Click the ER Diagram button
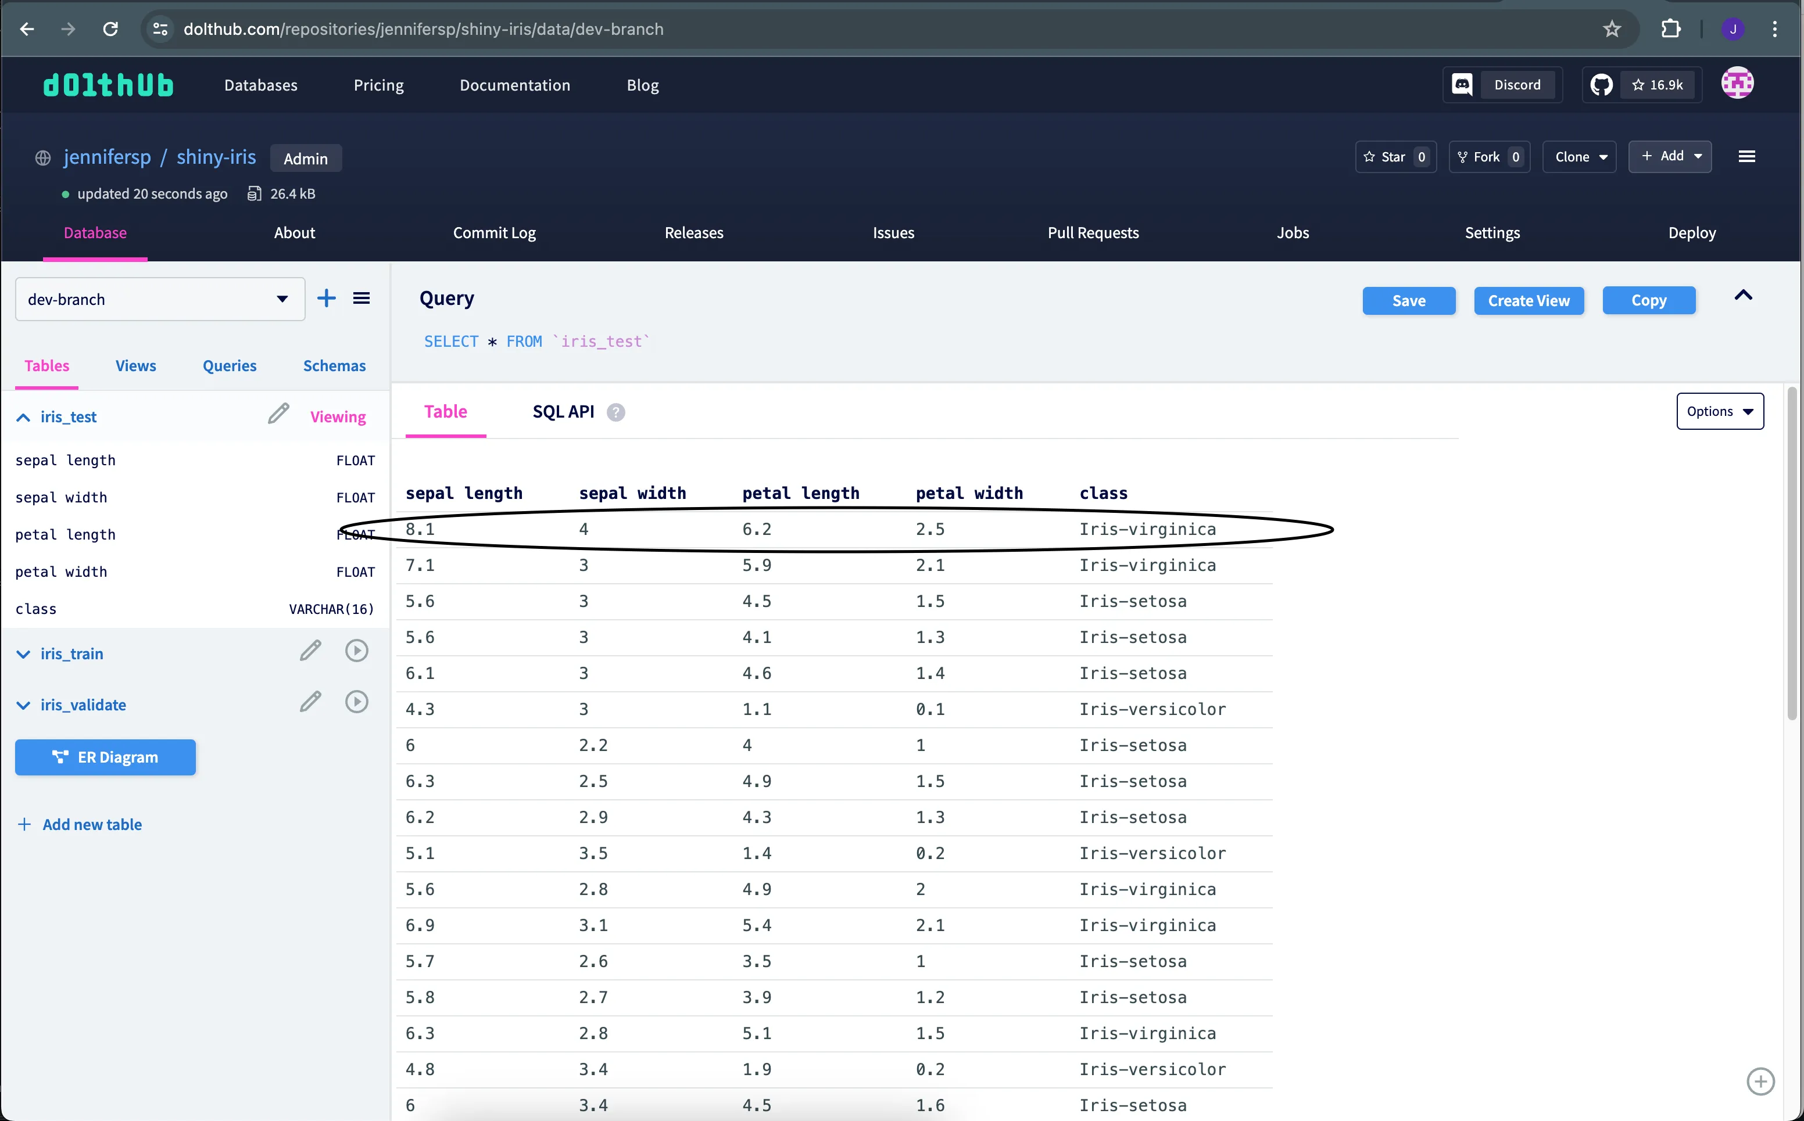Viewport: 1804px width, 1121px height. click(x=105, y=758)
